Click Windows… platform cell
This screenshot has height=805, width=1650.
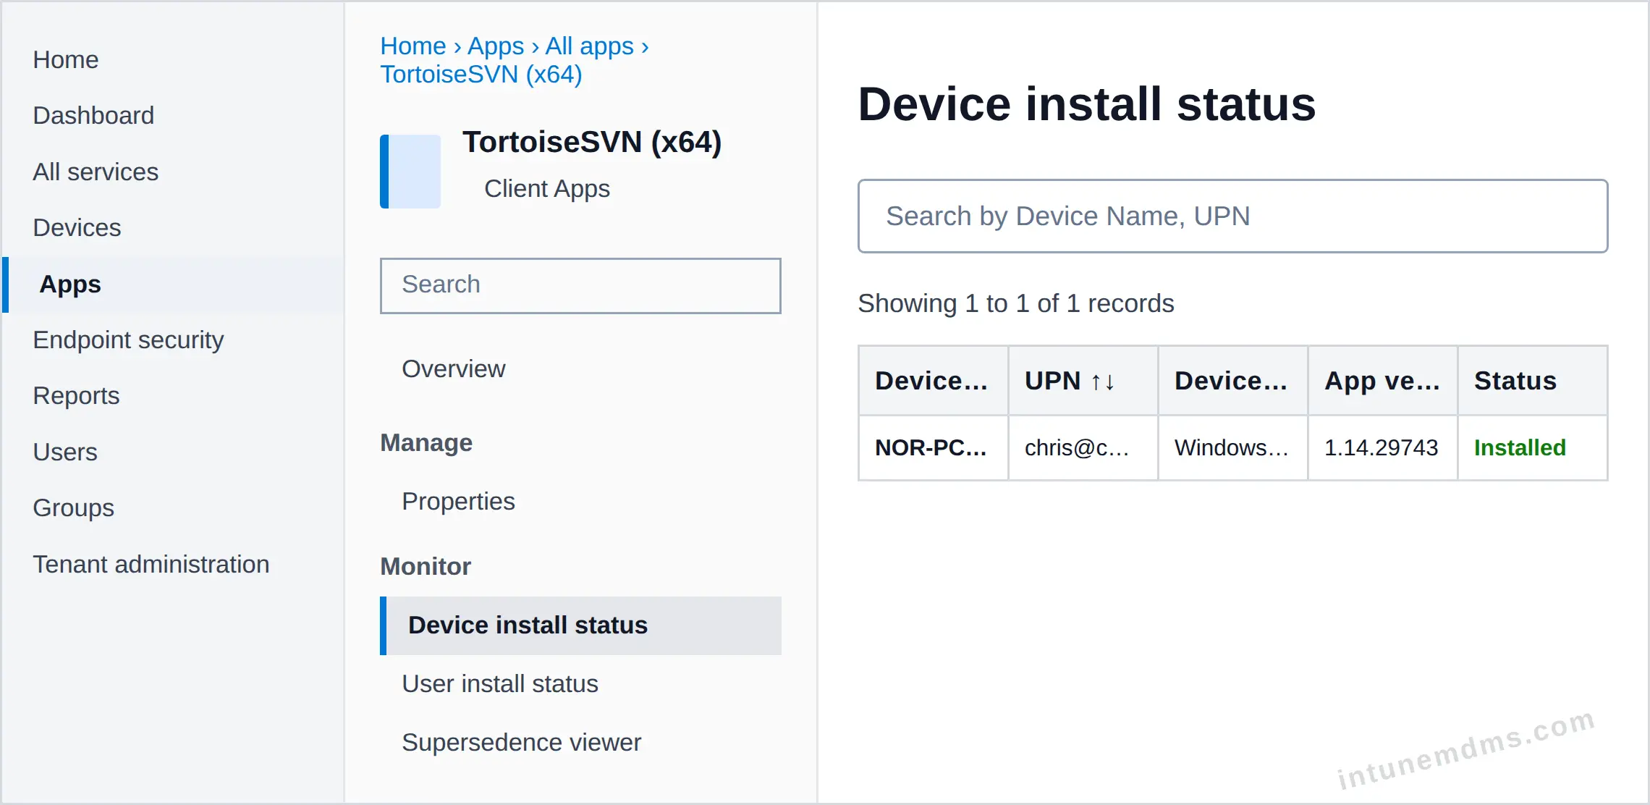coord(1232,447)
